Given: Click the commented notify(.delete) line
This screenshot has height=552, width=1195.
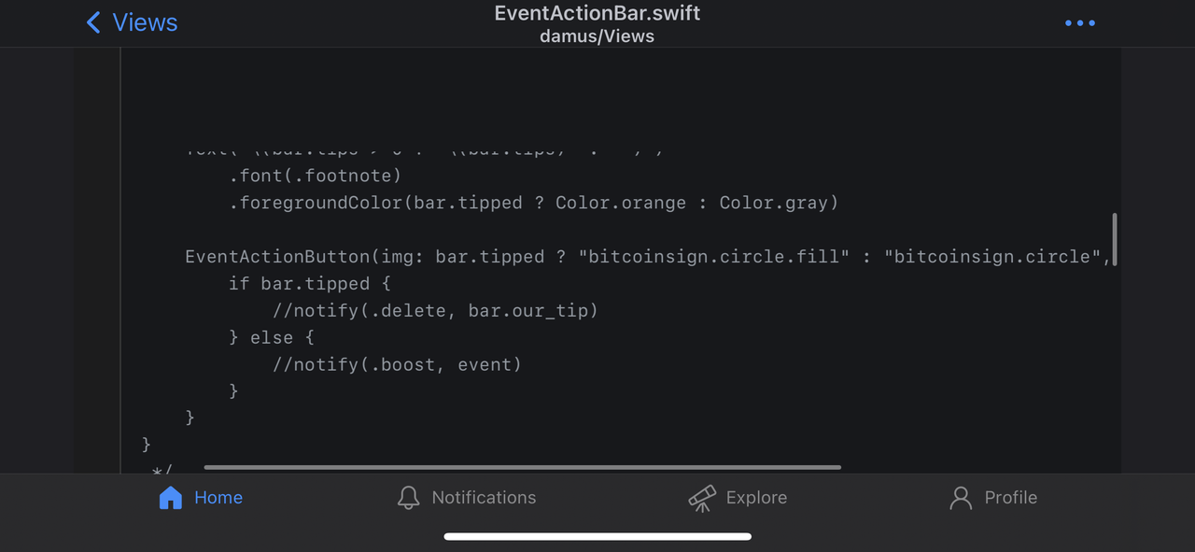Looking at the screenshot, I should 435,310.
